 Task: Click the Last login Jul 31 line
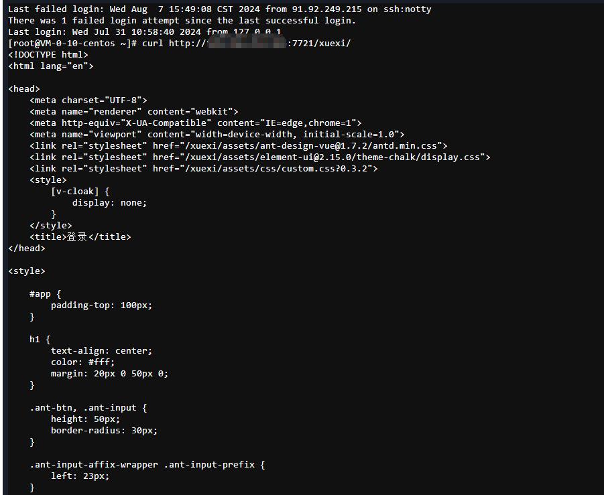(x=144, y=32)
